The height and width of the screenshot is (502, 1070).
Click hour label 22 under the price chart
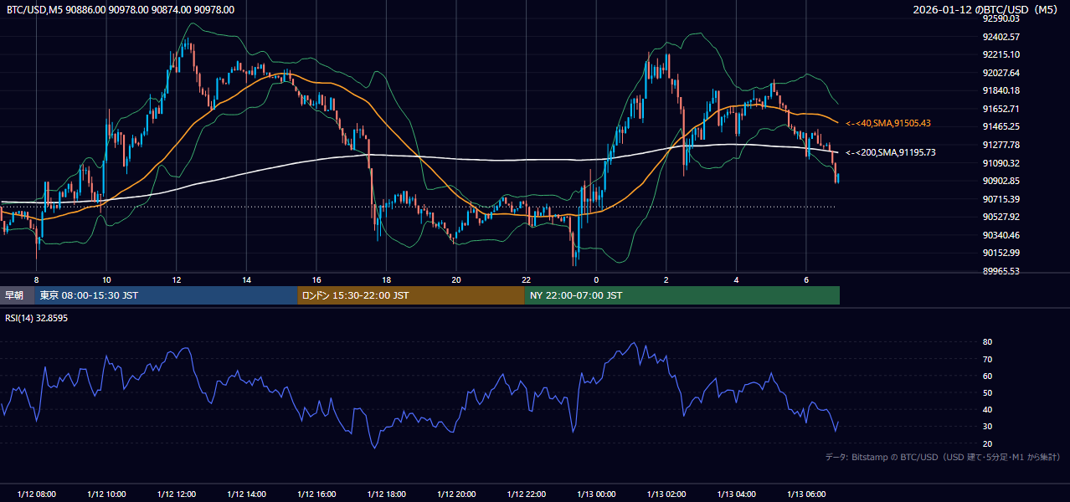point(526,279)
